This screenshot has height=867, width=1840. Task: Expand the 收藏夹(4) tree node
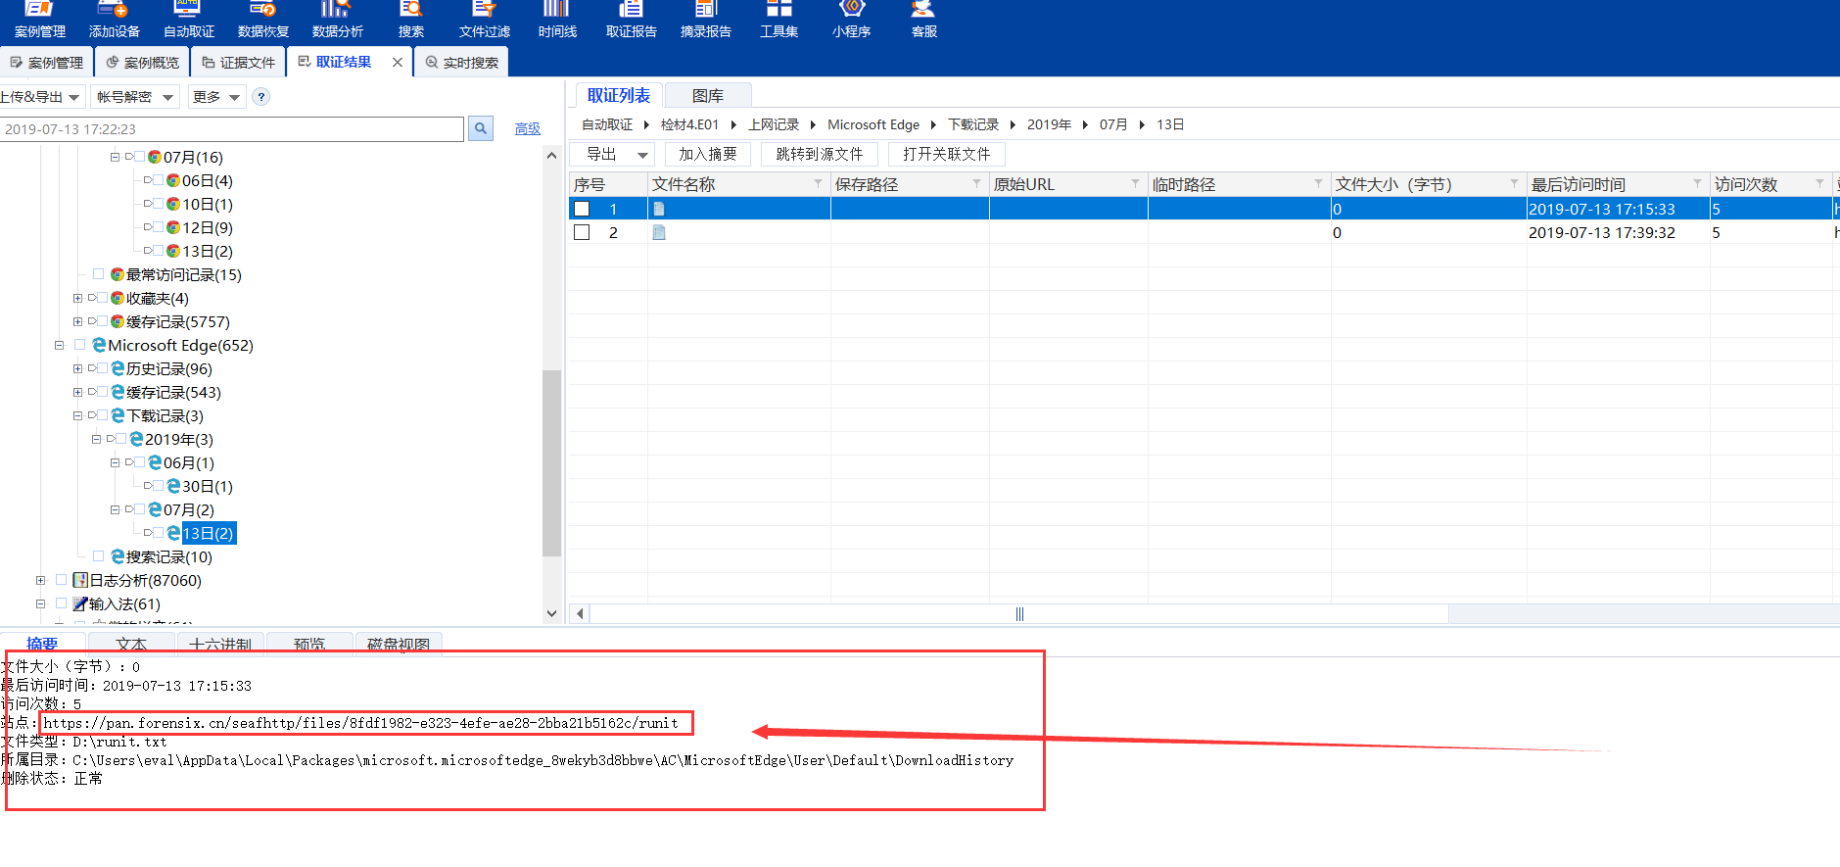point(77,298)
